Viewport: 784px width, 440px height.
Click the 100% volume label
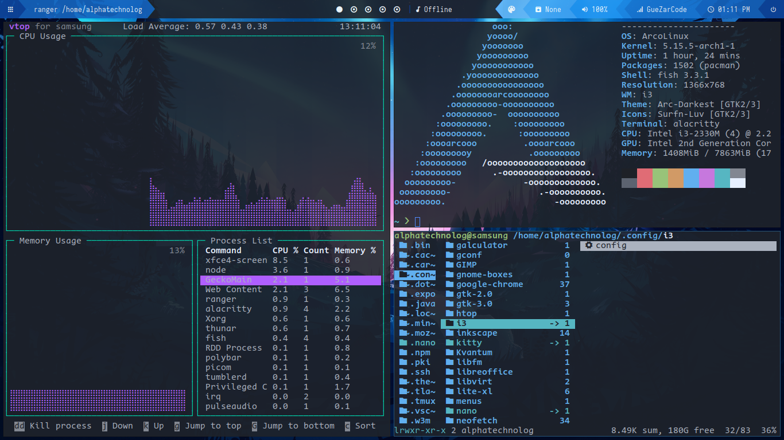[600, 9]
